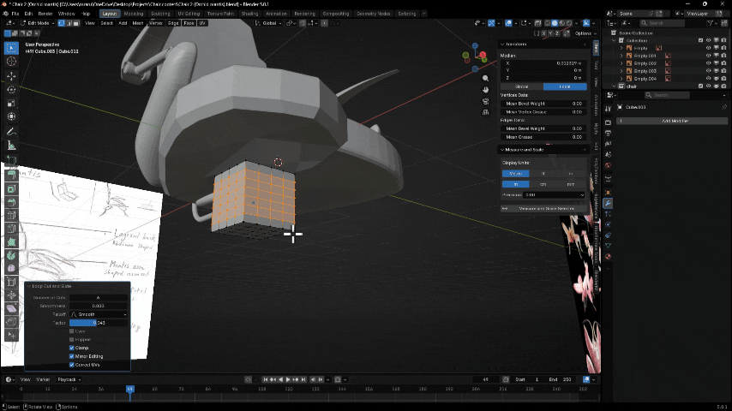
Task: Uncheck the Mirror Editing checkbox
Action: tap(71, 356)
